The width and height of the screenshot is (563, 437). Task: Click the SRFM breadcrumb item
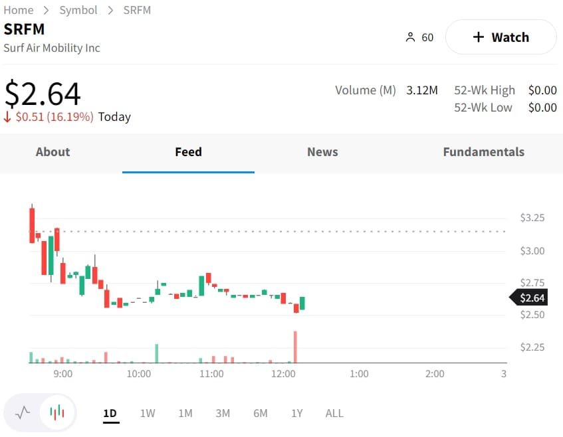coord(137,10)
